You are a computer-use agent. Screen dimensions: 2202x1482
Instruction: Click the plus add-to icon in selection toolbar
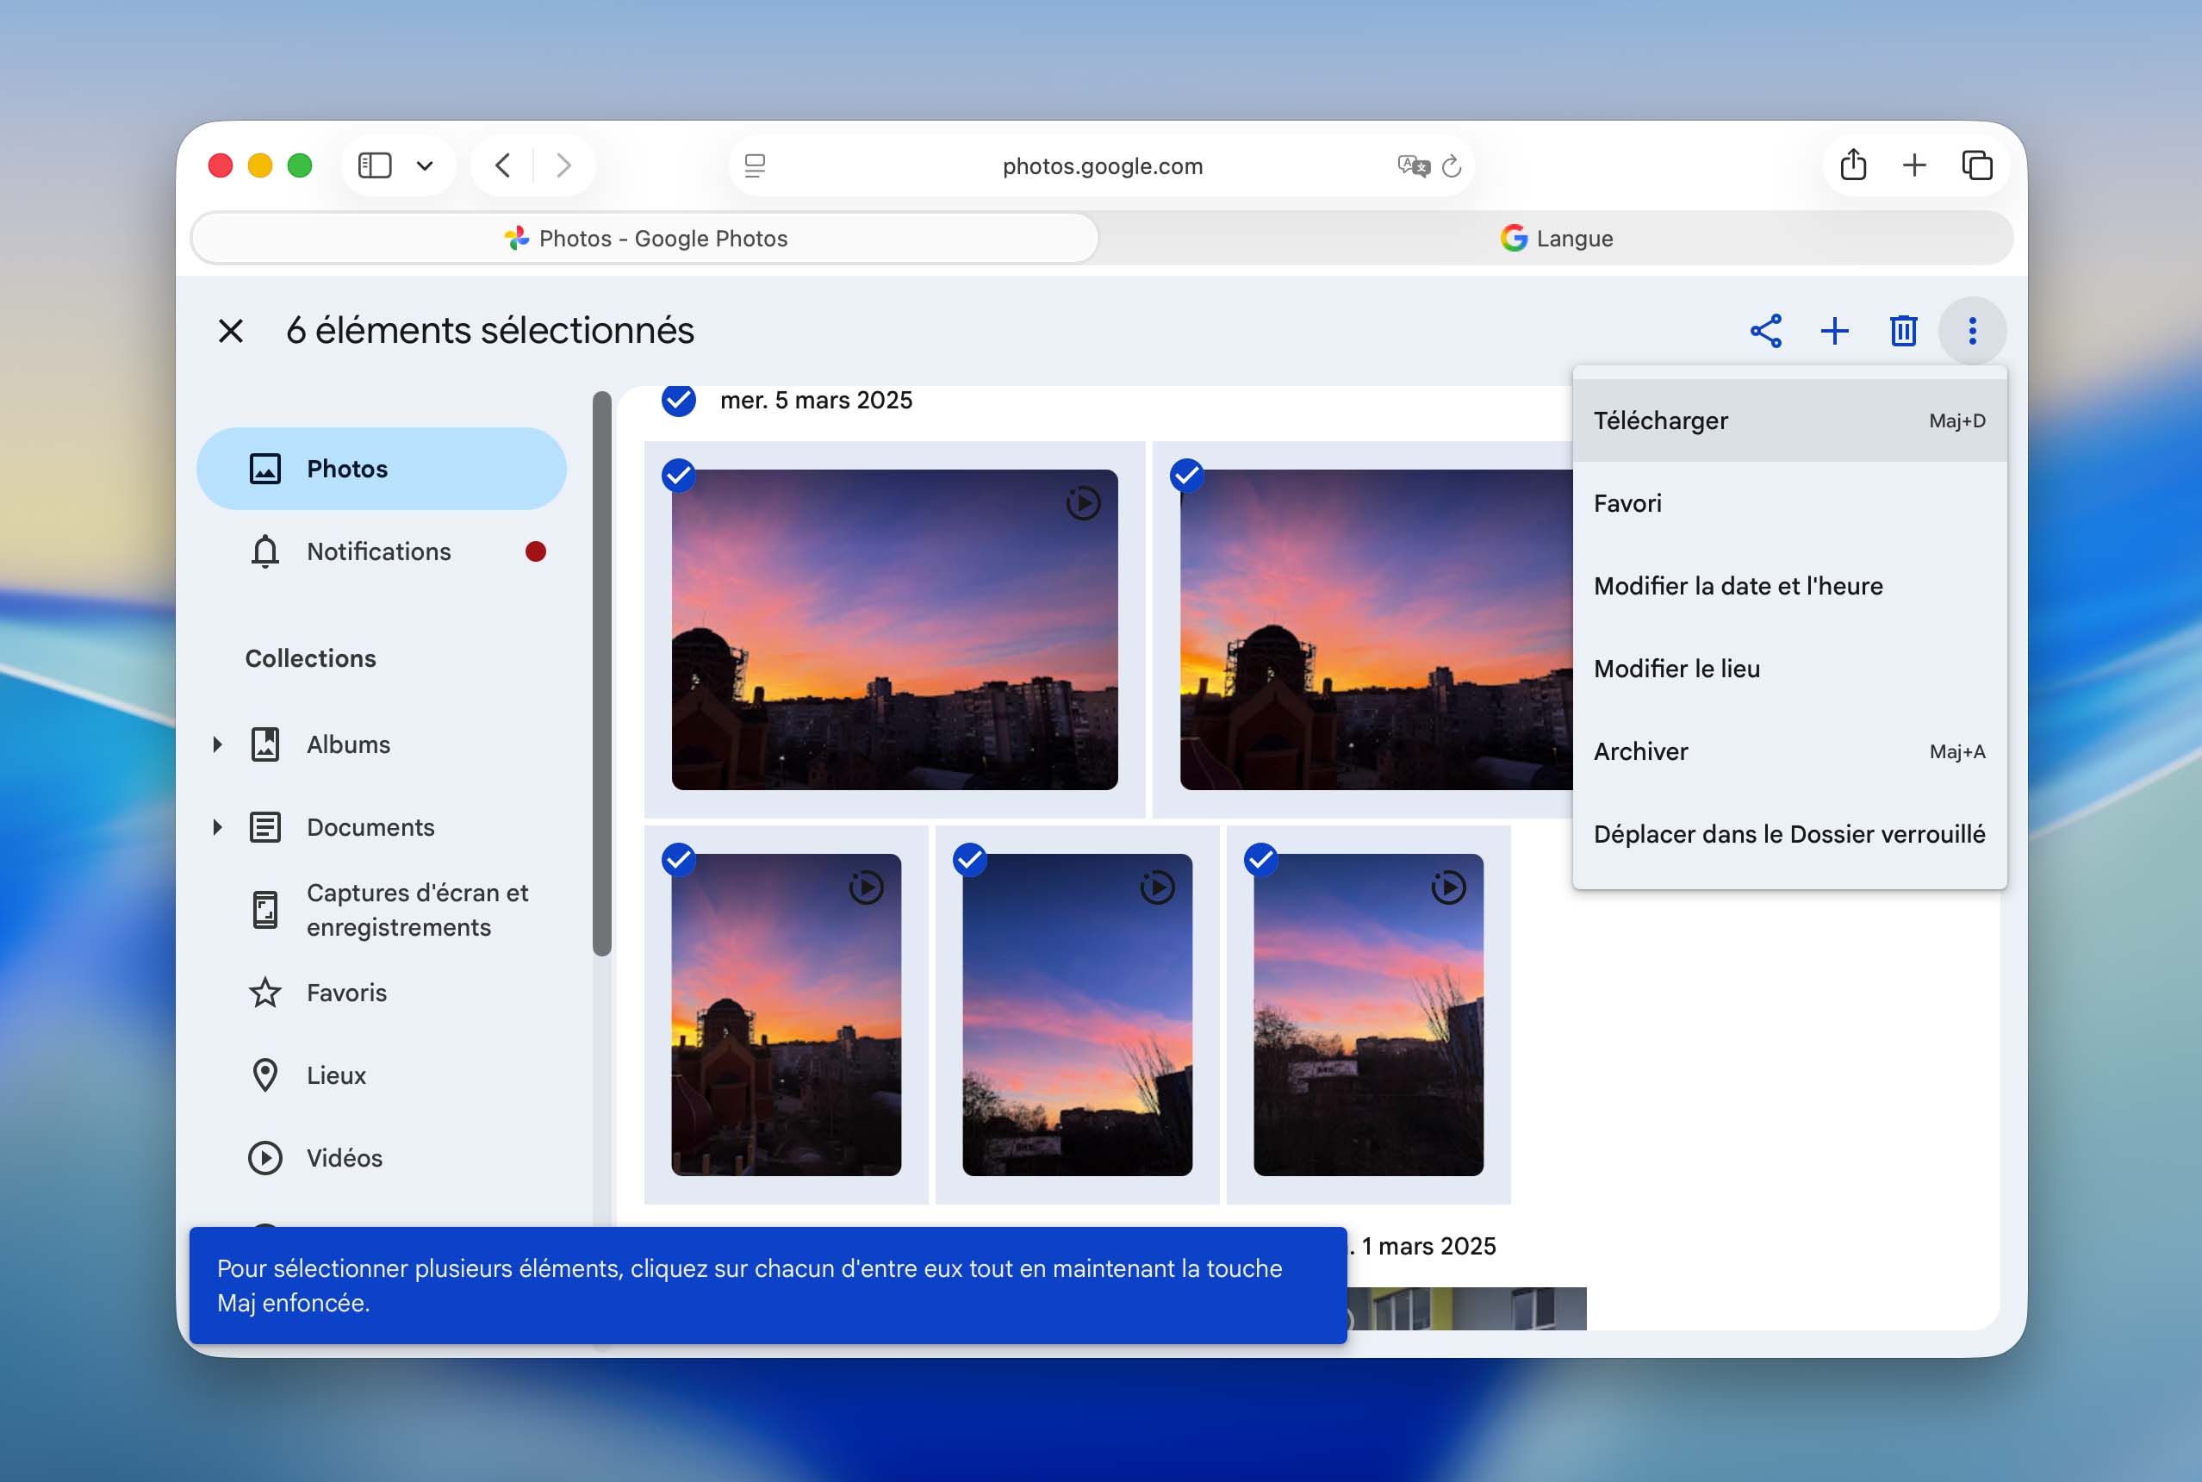(1834, 331)
